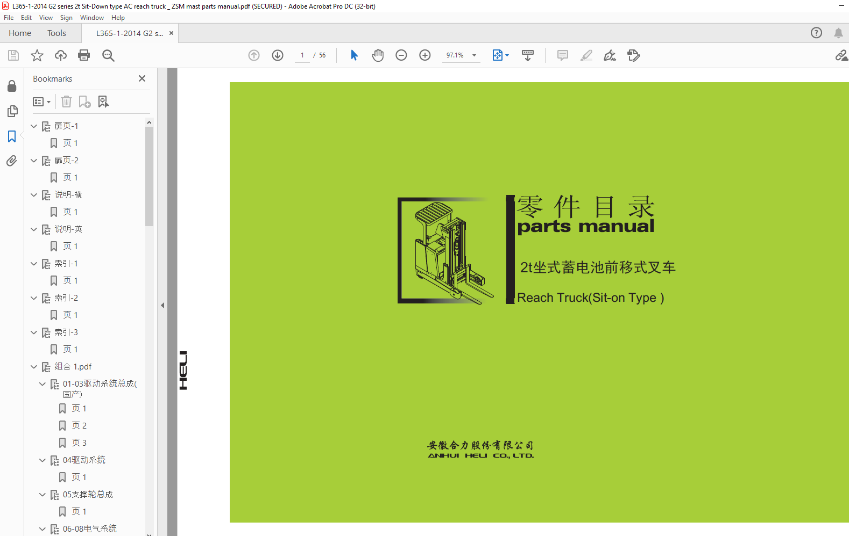Go to the previous page with the up arrow
The width and height of the screenshot is (849, 536).
pyautogui.click(x=254, y=55)
